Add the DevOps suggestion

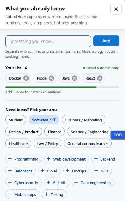pos(76,171)
